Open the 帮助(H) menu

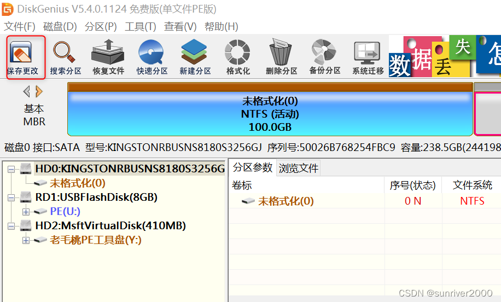tap(222, 26)
